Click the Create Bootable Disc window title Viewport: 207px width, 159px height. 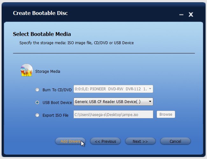point(40,13)
